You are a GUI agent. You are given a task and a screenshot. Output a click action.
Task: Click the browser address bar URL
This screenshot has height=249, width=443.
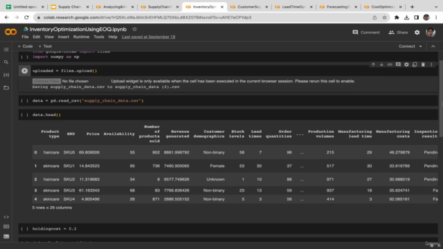point(147,17)
